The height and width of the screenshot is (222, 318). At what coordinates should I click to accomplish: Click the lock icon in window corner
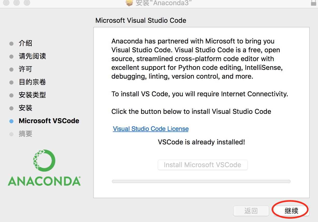313,2
